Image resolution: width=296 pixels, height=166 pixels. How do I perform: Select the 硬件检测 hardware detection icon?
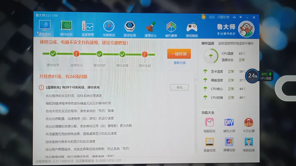click(66, 27)
